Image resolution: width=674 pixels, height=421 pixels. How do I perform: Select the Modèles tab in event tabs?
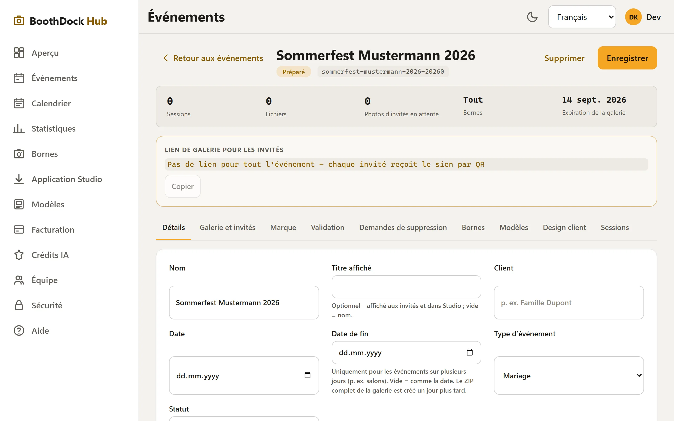point(514,228)
